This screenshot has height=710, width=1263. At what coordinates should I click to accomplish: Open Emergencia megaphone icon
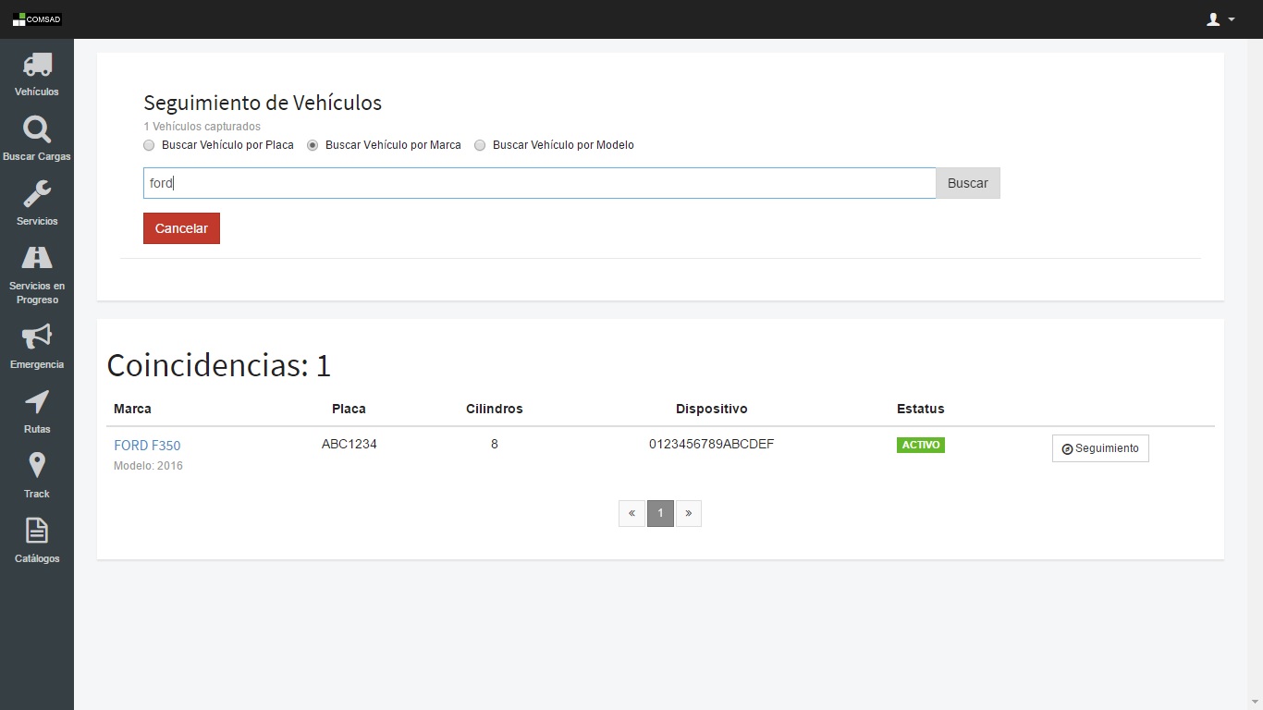(37, 337)
